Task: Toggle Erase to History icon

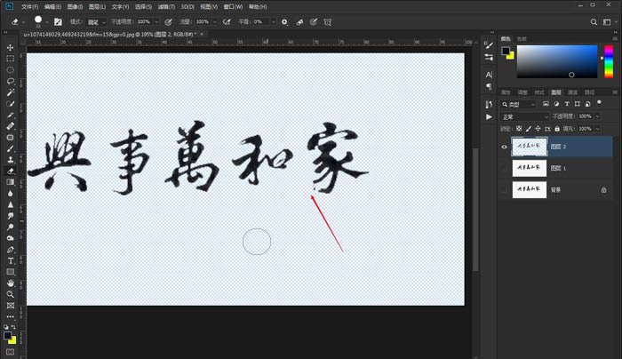Action: tap(300, 22)
